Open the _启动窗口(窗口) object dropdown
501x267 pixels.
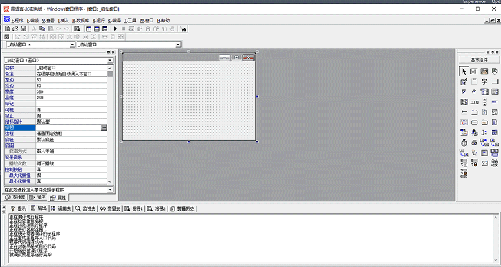pos(110,61)
